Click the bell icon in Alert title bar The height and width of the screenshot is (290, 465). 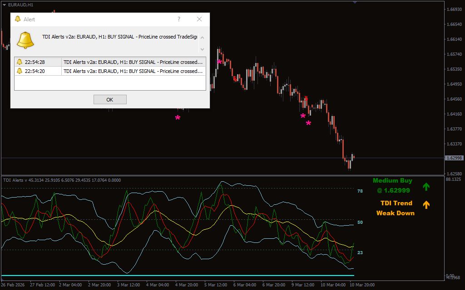click(18, 19)
